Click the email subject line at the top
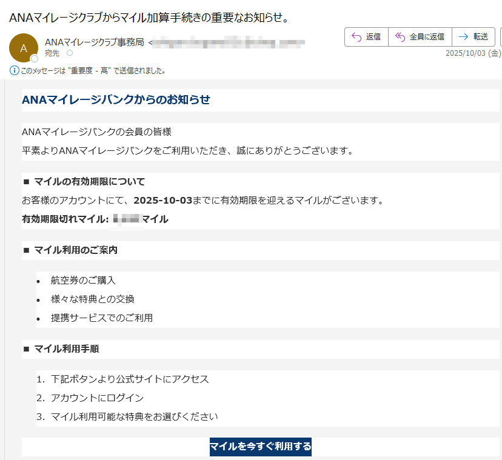The image size is (502, 460). [149, 17]
